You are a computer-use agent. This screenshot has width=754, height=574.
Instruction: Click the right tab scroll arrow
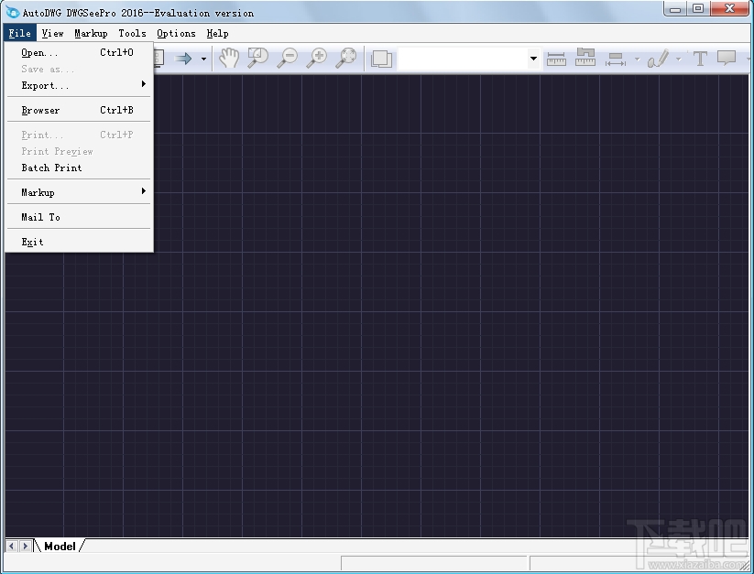26,547
